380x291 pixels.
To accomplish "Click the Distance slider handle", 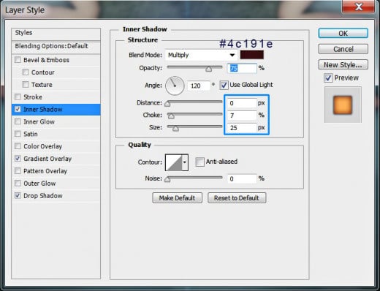I will (167, 104).
